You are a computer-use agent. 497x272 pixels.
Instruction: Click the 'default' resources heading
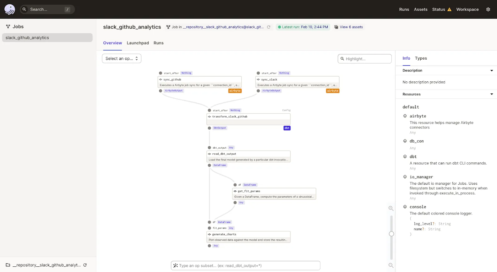tap(411, 107)
